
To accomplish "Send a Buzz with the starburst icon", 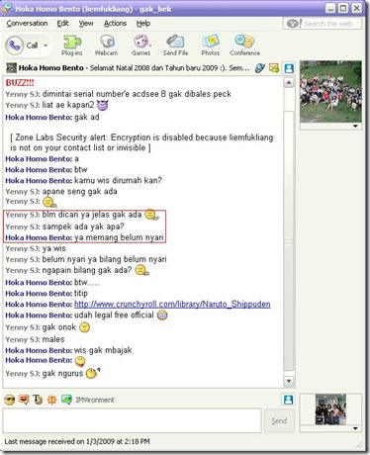I will tap(51, 400).
